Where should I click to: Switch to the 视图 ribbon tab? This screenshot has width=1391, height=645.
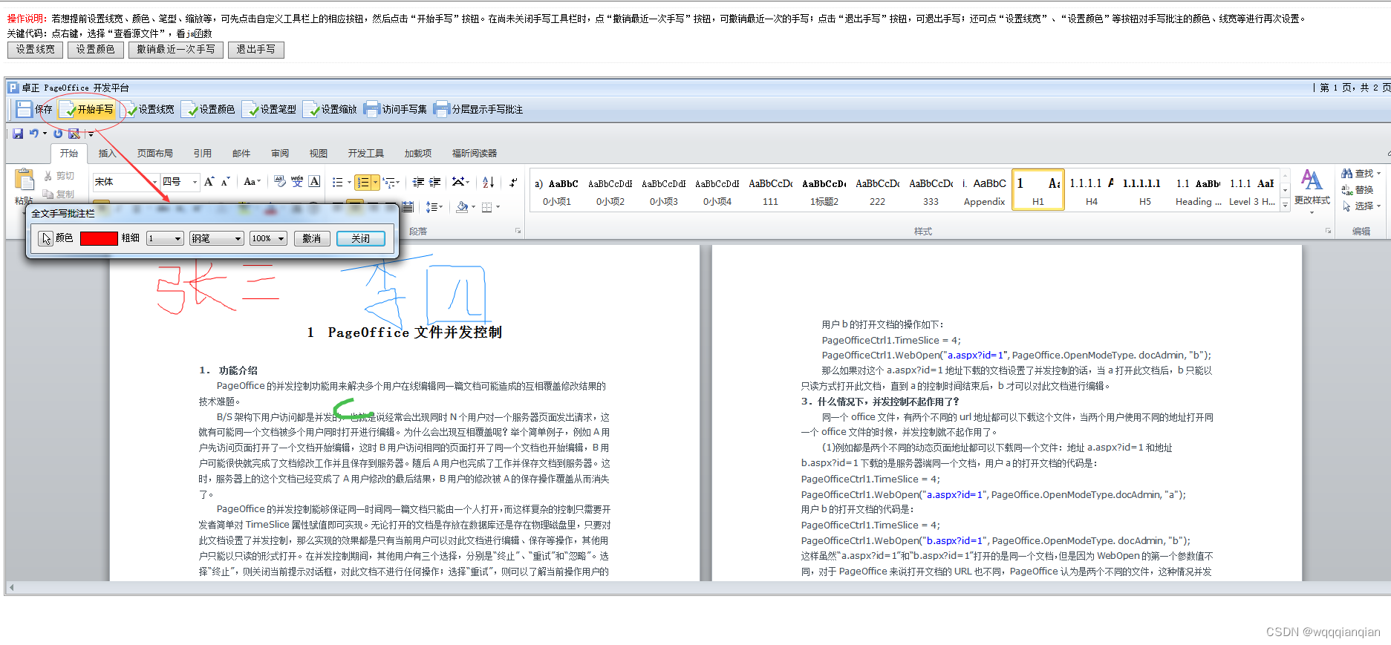pyautogui.click(x=319, y=154)
